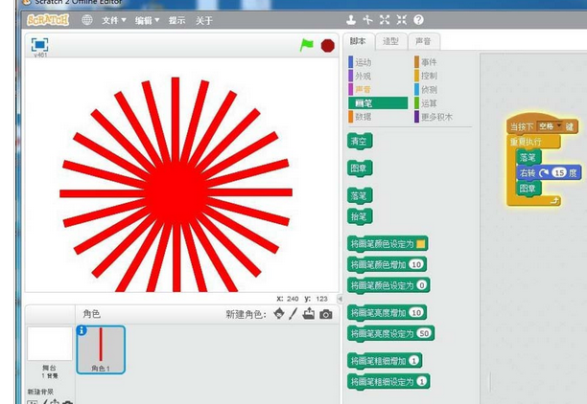Select the 画笔 block category
This screenshot has height=404, width=587.
(x=378, y=103)
